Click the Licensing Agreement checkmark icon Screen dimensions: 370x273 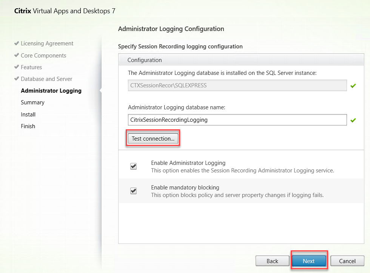17,43
